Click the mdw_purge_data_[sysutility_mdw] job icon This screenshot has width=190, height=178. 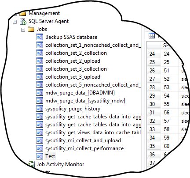tap(40, 101)
